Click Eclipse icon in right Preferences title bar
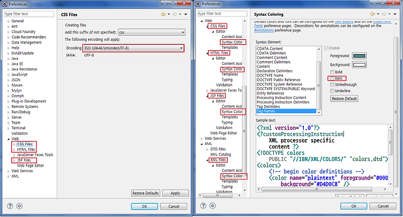 [198, 4]
